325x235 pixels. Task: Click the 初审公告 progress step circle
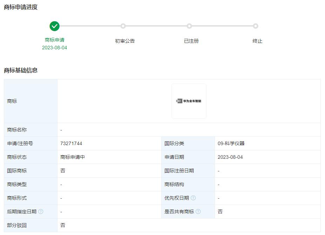coord(123,26)
